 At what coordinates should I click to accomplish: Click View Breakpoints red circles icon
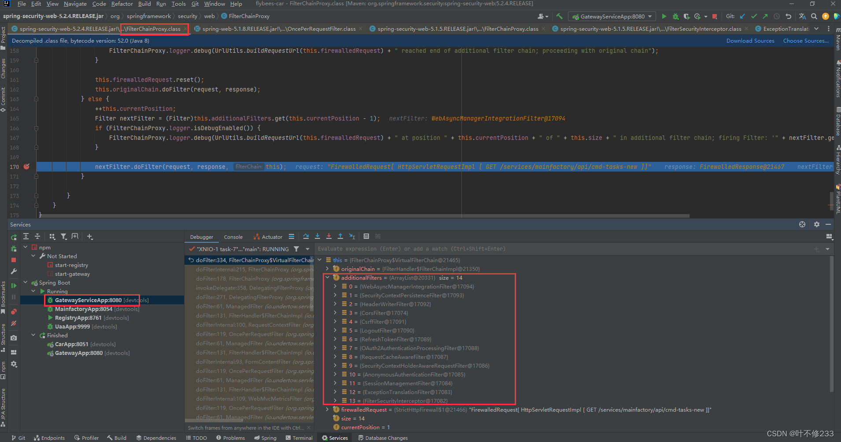coord(14,312)
